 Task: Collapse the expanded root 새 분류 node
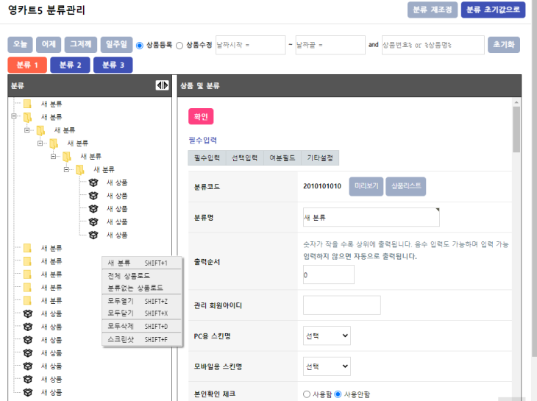[14, 116]
